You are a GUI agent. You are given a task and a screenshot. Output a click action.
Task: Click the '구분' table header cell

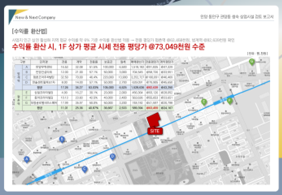(23, 62)
